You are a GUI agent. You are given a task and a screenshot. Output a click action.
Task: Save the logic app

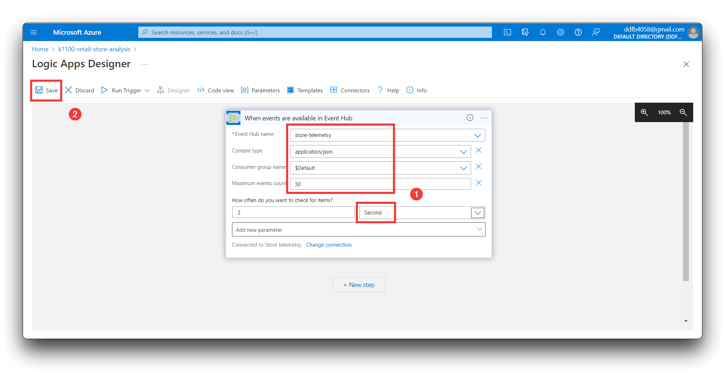tap(46, 90)
